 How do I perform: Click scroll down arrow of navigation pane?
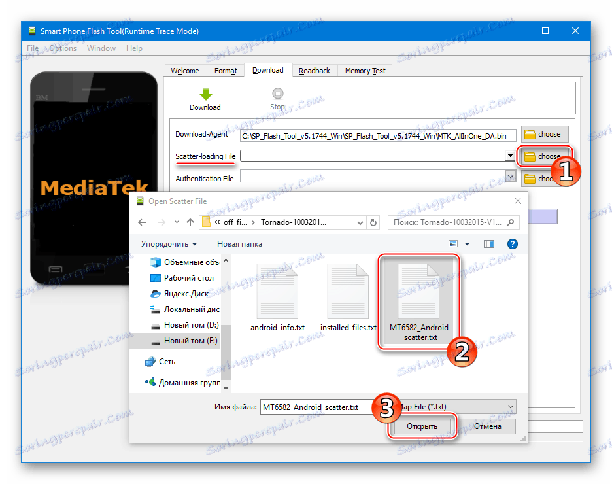point(226,388)
